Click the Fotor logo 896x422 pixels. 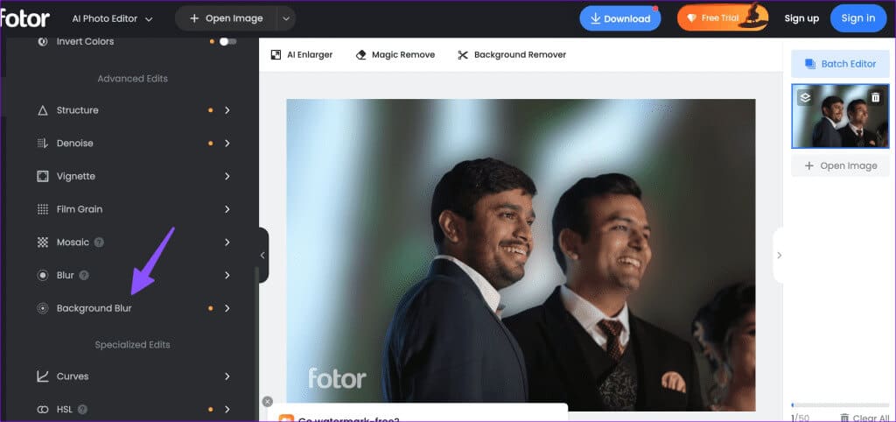[x=24, y=18]
